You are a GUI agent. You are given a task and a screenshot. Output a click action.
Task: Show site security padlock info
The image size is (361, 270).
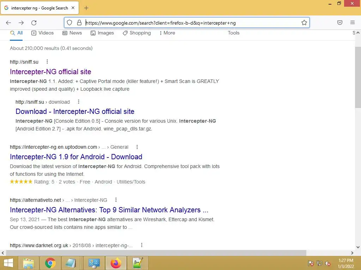pos(79,22)
